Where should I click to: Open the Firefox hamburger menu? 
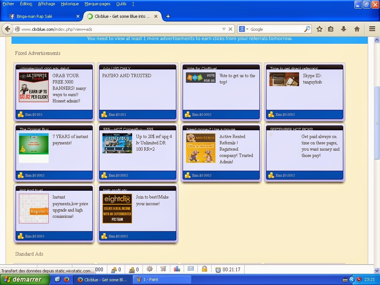click(x=372, y=29)
